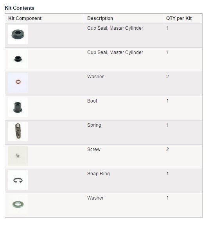Click the Snap Ring description text
This screenshot has width=210, height=225.
pyautogui.click(x=99, y=174)
